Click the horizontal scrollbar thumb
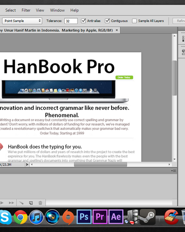The image size is (185, 232). coord(100,164)
